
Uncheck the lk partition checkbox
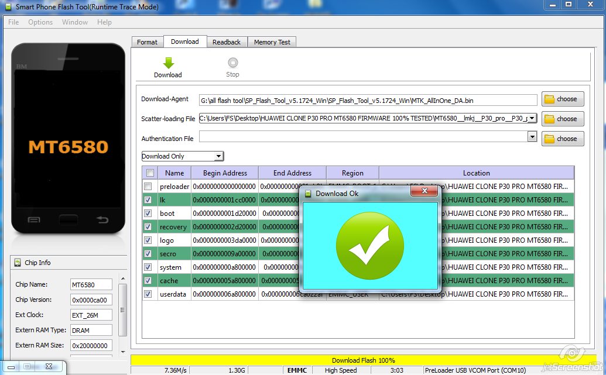(148, 200)
